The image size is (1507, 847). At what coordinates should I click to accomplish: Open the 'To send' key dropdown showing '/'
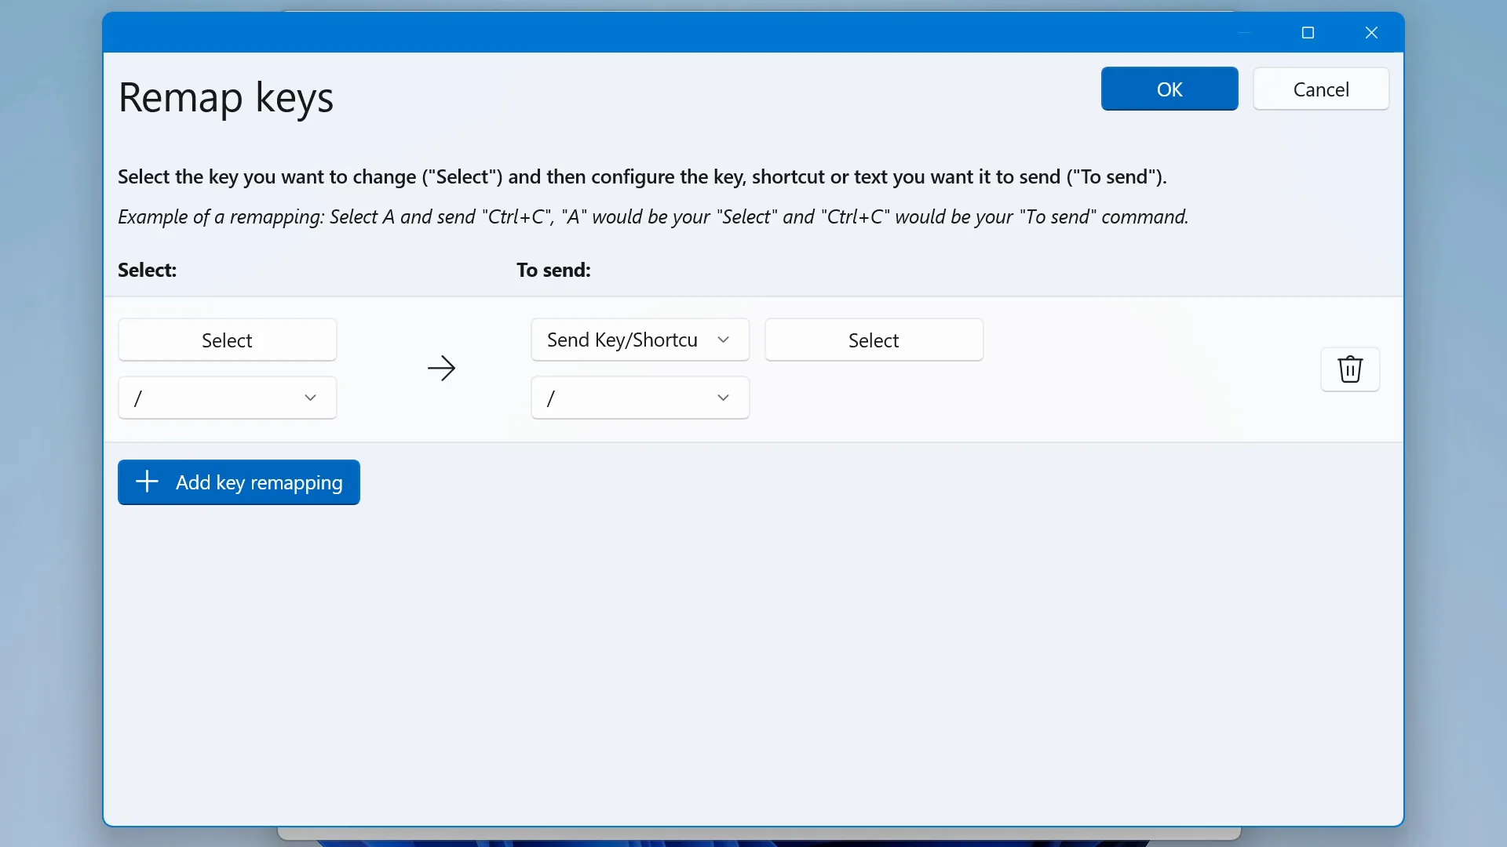[640, 398]
